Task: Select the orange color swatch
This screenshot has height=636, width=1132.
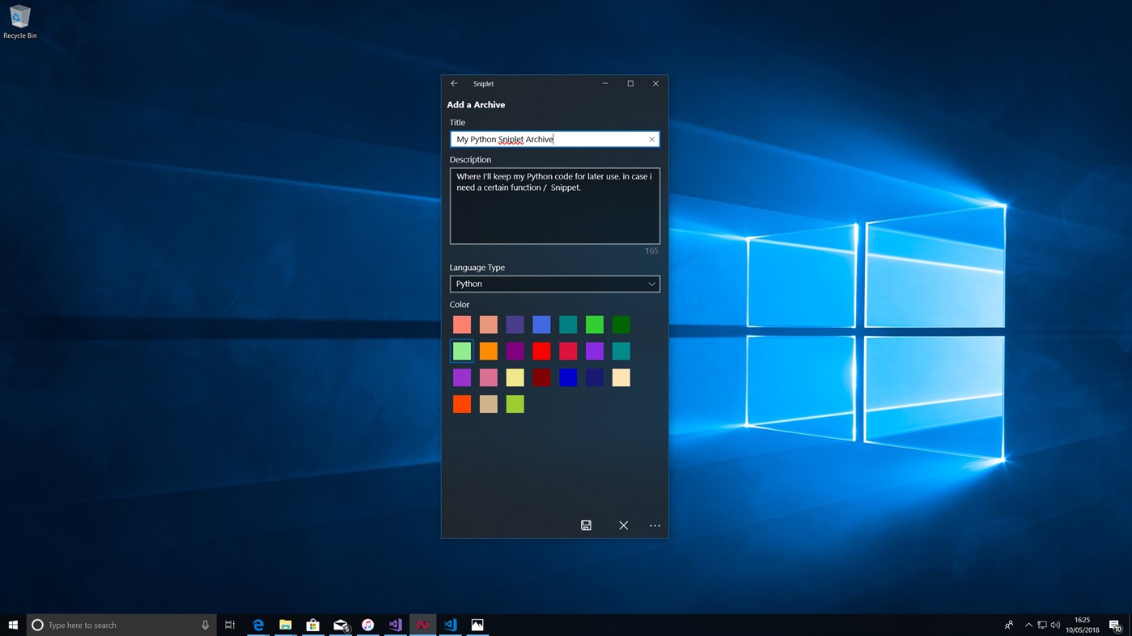Action: coord(488,351)
